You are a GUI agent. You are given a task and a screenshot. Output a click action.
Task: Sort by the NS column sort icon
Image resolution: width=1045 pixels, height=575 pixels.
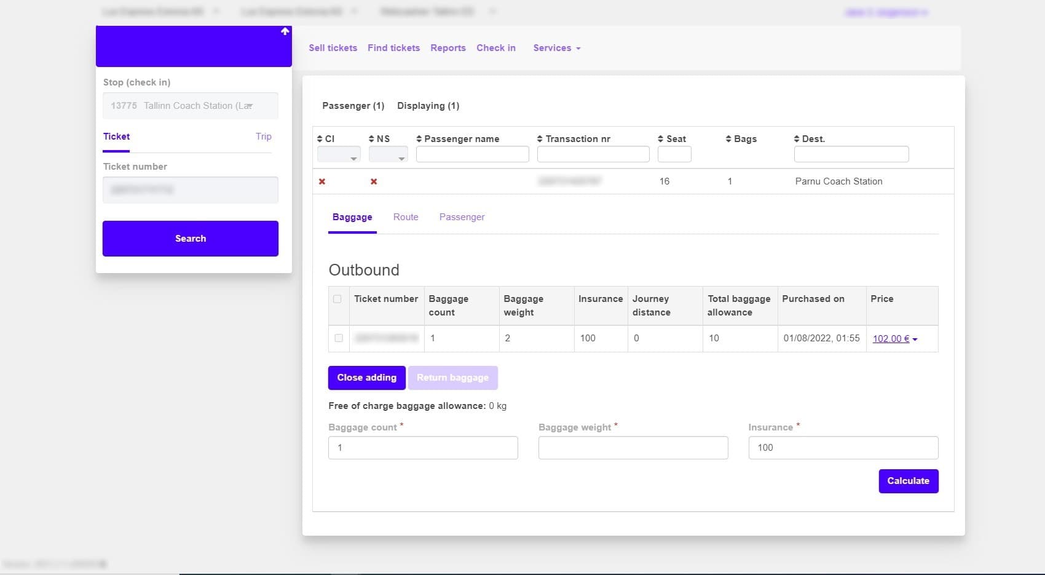tap(371, 139)
